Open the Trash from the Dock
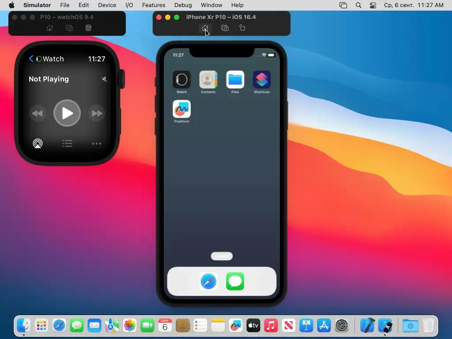Viewport: 452px width, 339px height. coord(428,326)
